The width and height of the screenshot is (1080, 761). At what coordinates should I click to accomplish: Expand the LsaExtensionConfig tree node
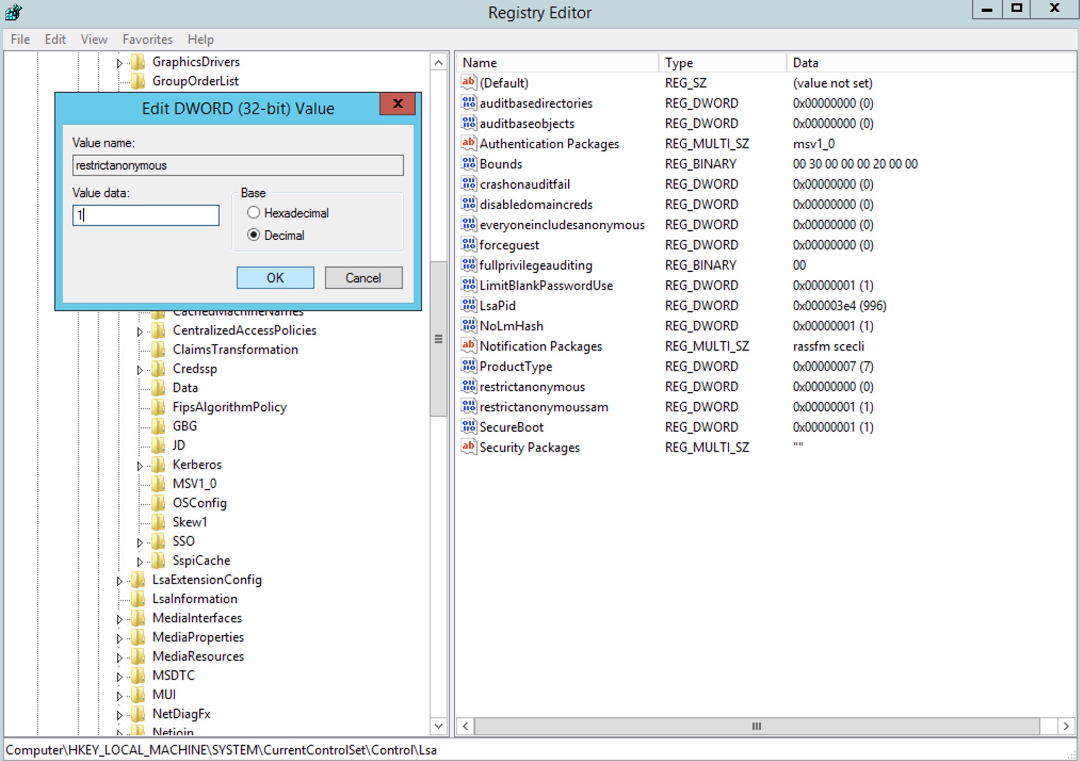[x=119, y=581]
